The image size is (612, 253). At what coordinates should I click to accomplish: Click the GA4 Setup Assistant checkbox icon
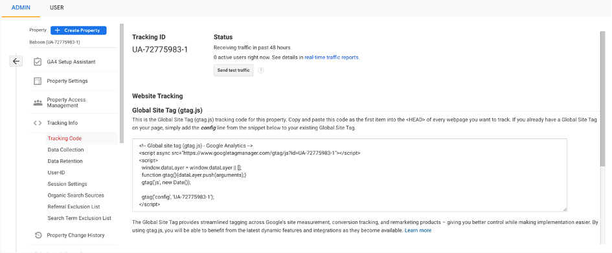tap(38, 61)
